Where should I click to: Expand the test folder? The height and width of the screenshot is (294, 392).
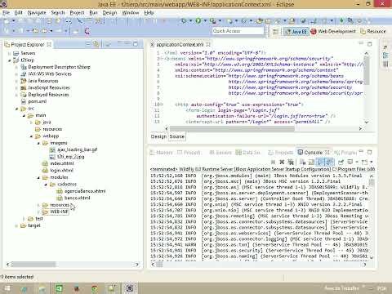pos(24,219)
